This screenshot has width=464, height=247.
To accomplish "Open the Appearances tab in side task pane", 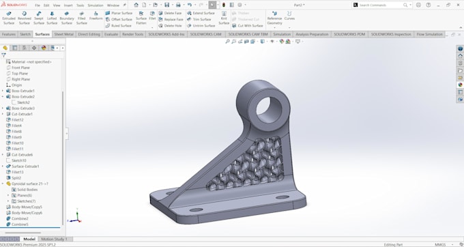I will point(460,85).
